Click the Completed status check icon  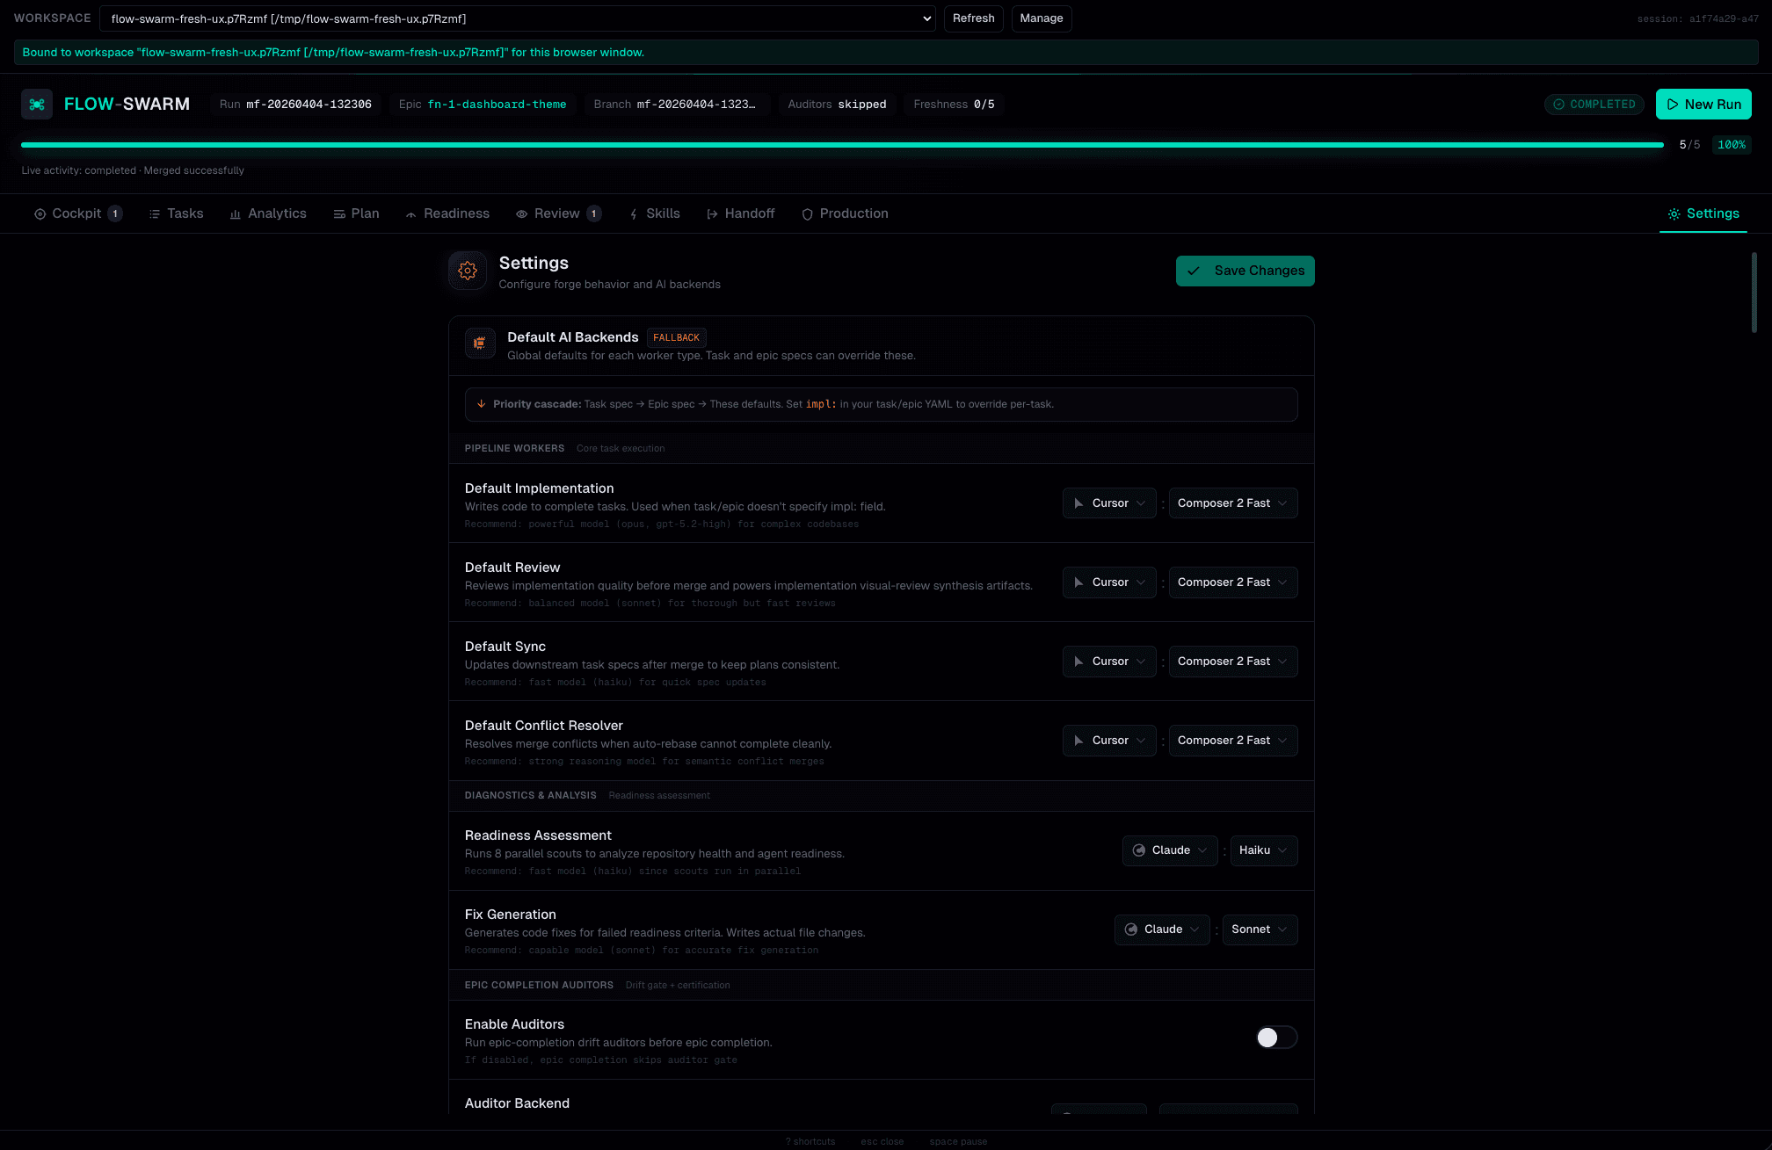point(1559,105)
